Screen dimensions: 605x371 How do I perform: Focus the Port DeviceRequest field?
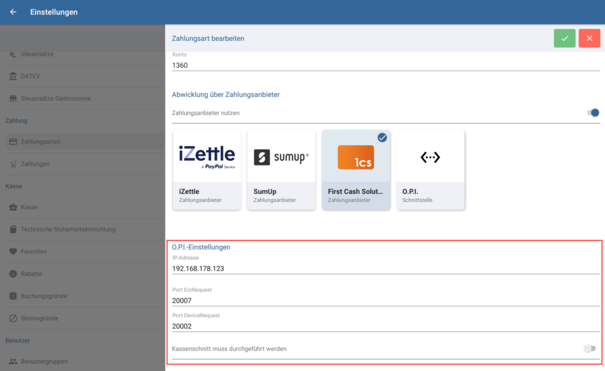point(385,326)
